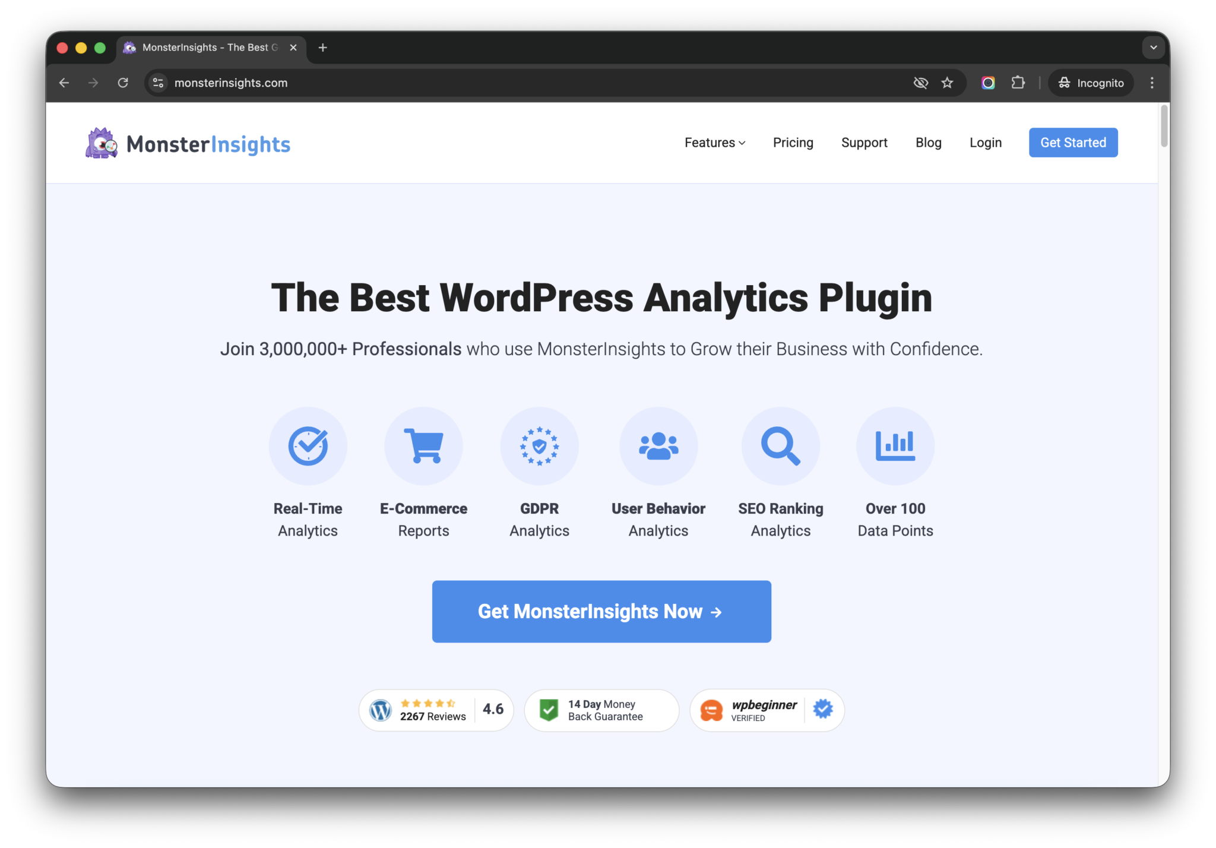Click the MonsterInsights monster logo
Screen dimensions: 1216x848
tap(101, 143)
